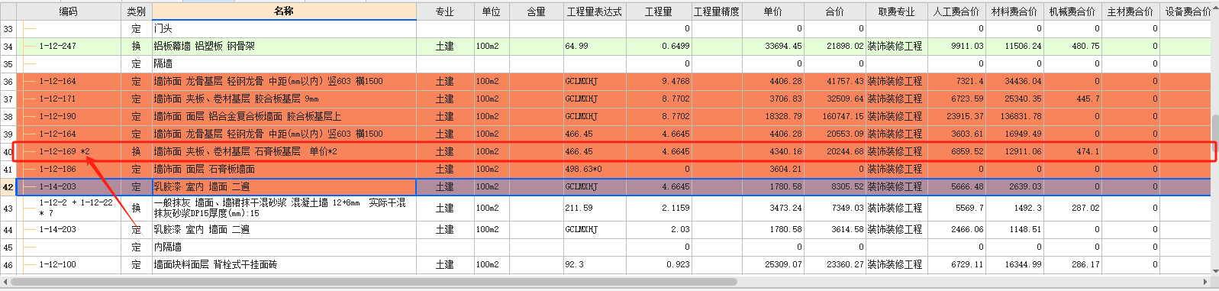This screenshot has height=291, width=1219.
Task: Select the unit price cell 4340.16
Action: (773, 152)
